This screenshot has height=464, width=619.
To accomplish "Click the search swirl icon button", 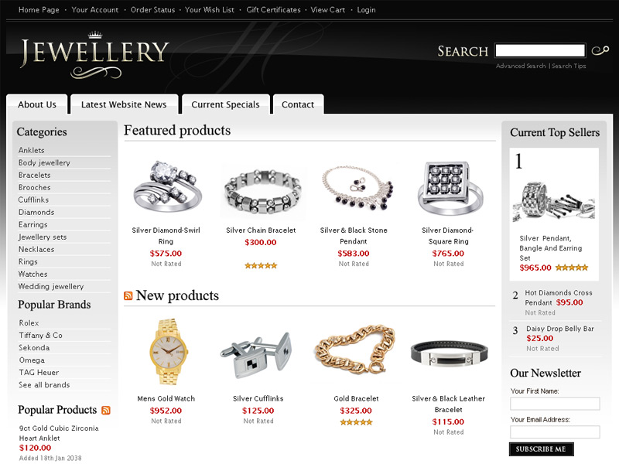I will coord(600,50).
